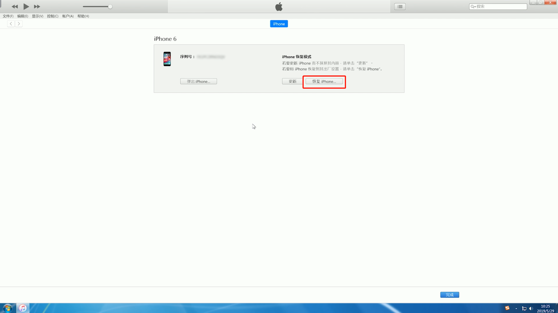Click the iPhone 恢复模式 title text

(297, 57)
